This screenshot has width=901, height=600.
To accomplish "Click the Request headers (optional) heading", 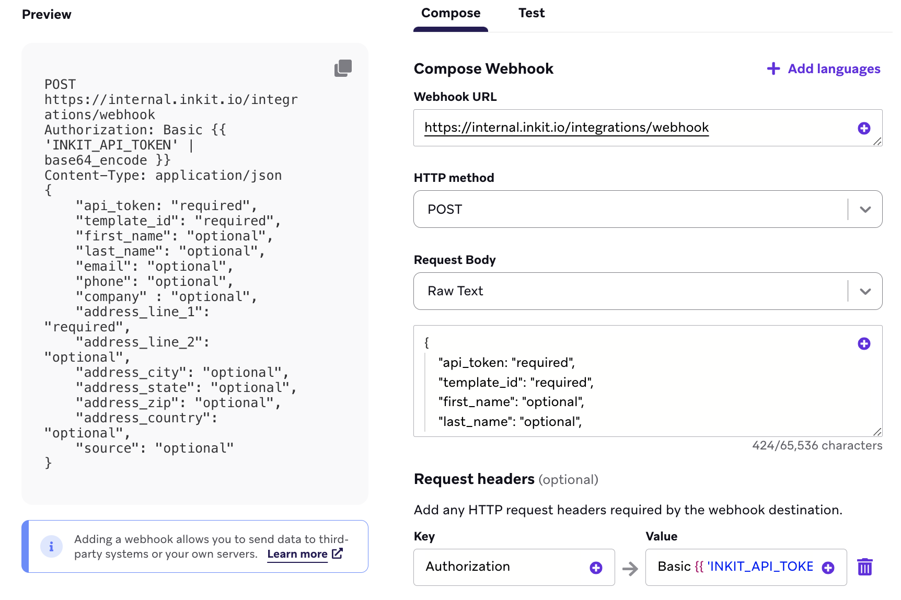I will [506, 479].
